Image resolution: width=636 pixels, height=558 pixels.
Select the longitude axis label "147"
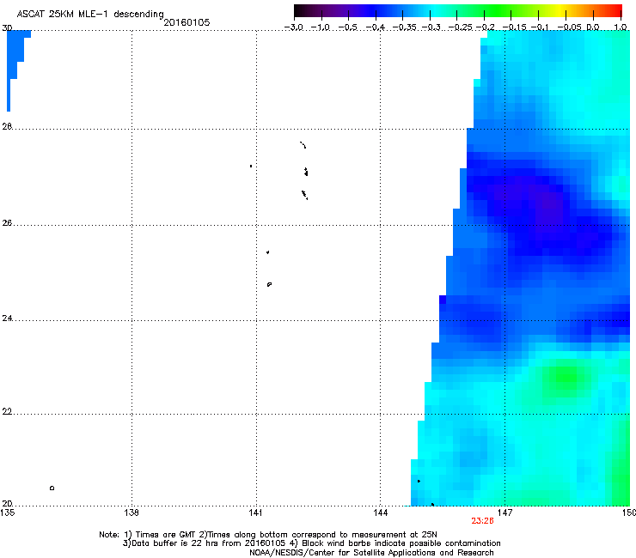[505, 513]
